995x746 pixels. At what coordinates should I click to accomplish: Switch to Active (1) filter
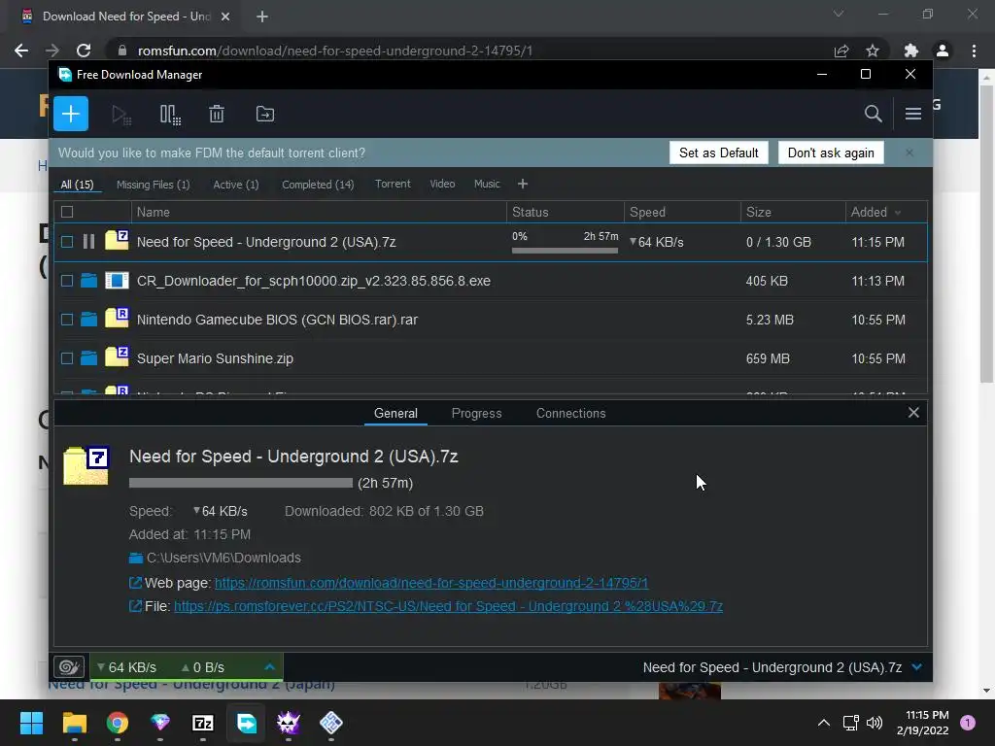[x=236, y=185]
